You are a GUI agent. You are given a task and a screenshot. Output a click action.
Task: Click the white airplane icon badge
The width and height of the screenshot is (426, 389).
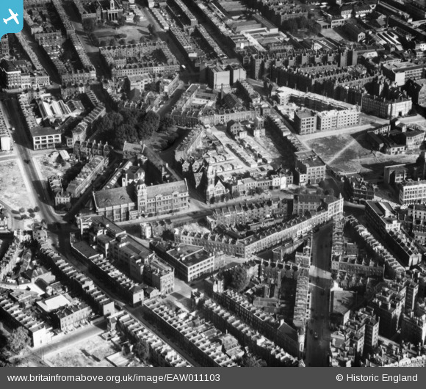coord(11,18)
